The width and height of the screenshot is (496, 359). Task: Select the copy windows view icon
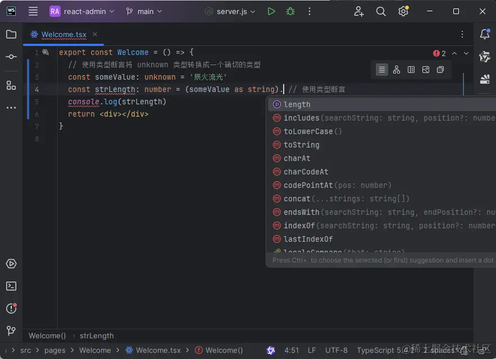click(x=440, y=70)
